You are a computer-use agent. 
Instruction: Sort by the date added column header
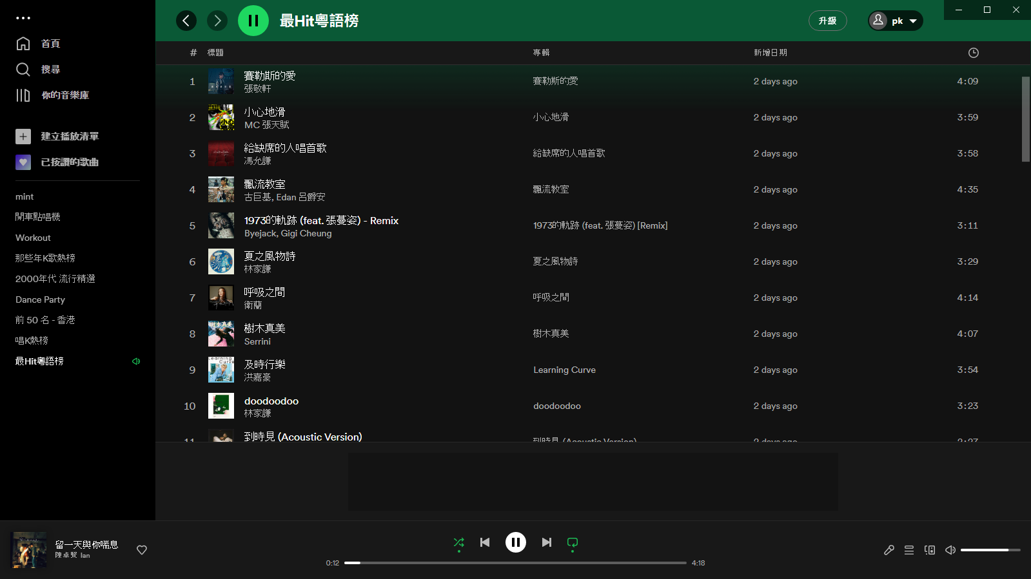pyautogui.click(x=771, y=53)
